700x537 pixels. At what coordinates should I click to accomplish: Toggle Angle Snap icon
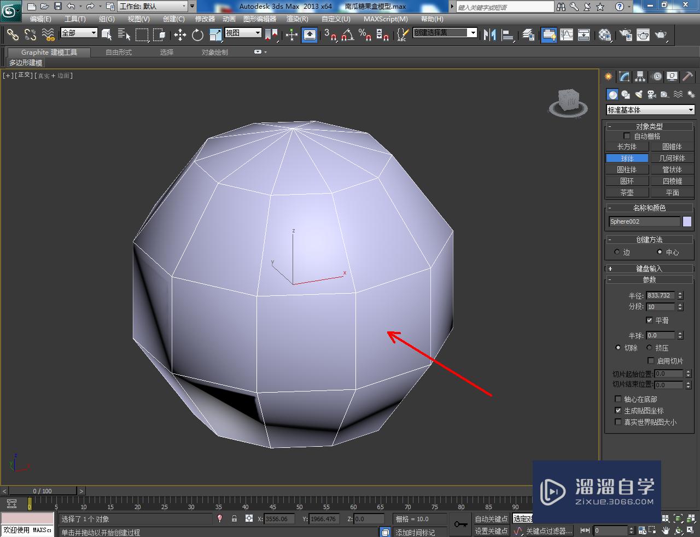(x=348, y=35)
